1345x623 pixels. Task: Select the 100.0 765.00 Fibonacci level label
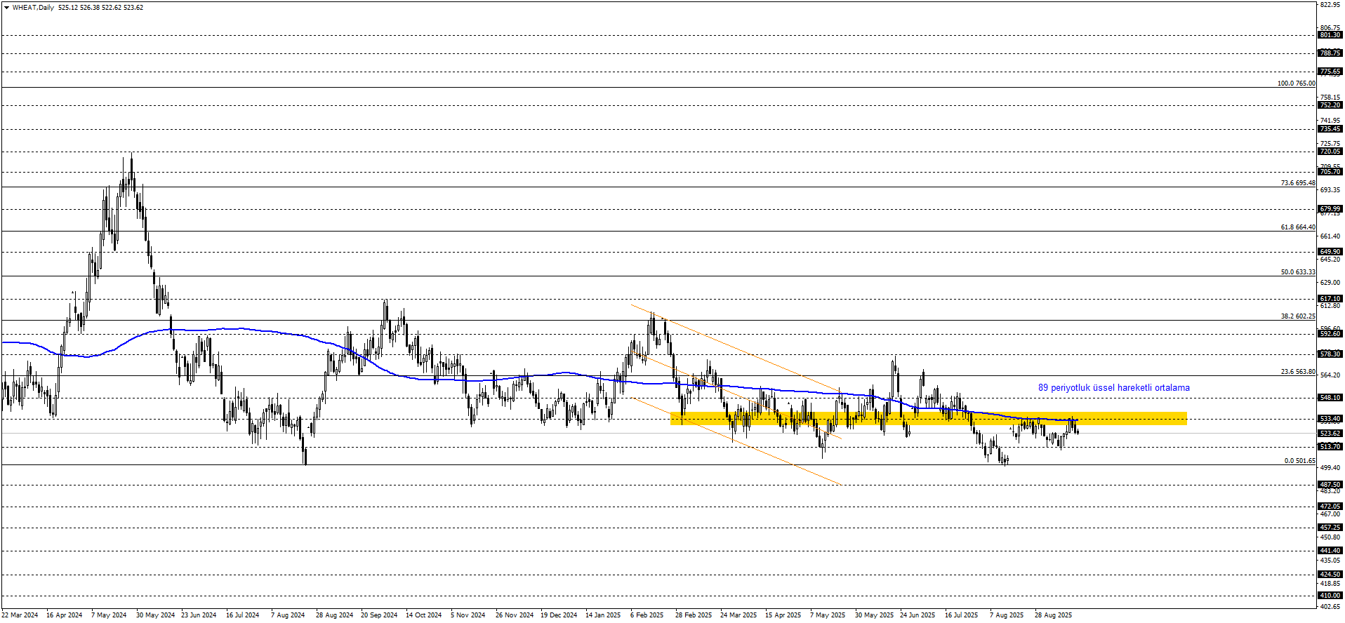point(1296,83)
